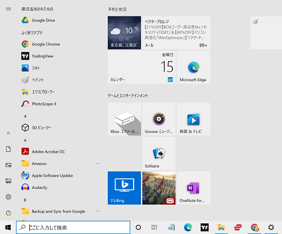
Task: Open the テレBing tile
Action: (124, 188)
